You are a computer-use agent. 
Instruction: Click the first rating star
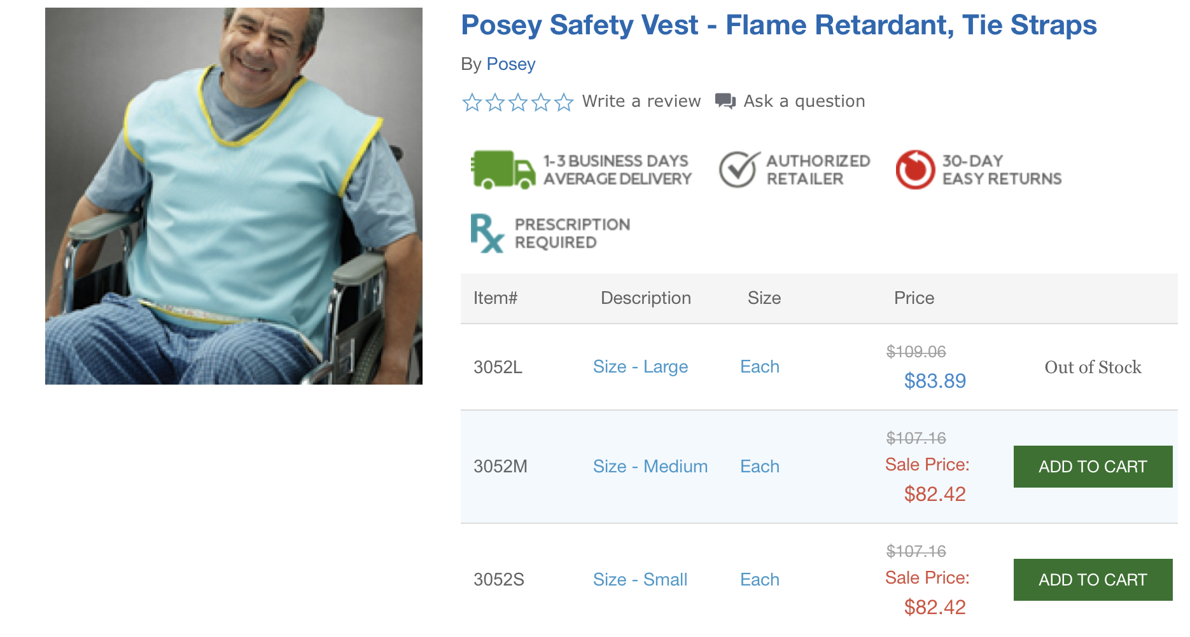tap(472, 102)
